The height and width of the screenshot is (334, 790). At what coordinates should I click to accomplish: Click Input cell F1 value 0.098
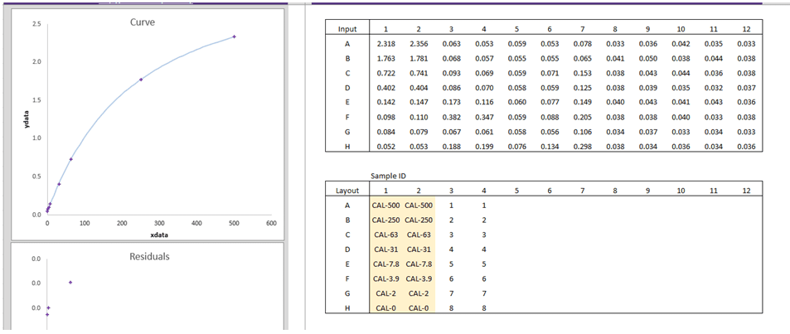pos(385,118)
